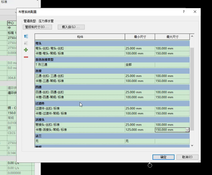This screenshot has width=212, height=175.
Task: Click 100.000 mm max size of 三通-丝扣 row
Action: pos(172,76)
